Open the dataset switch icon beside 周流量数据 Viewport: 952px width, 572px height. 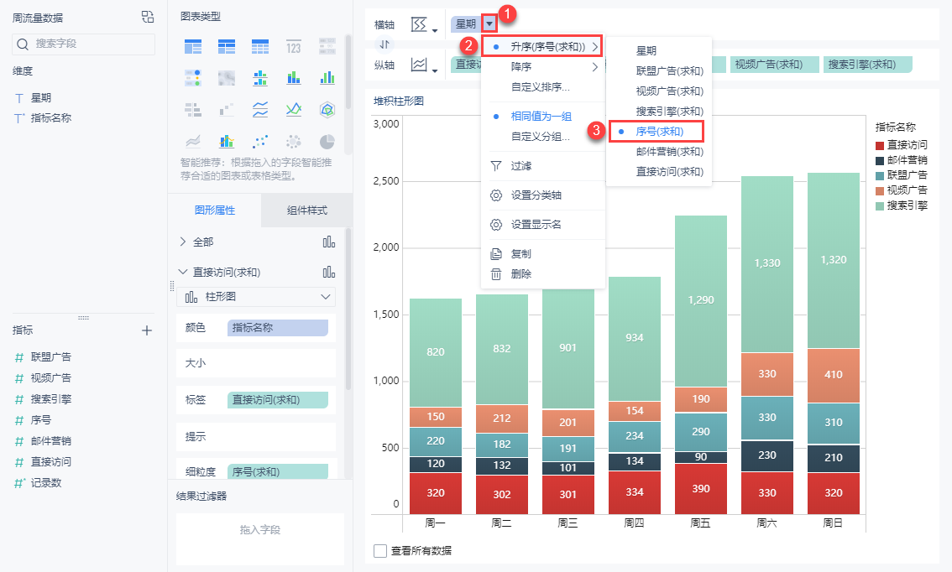[148, 17]
